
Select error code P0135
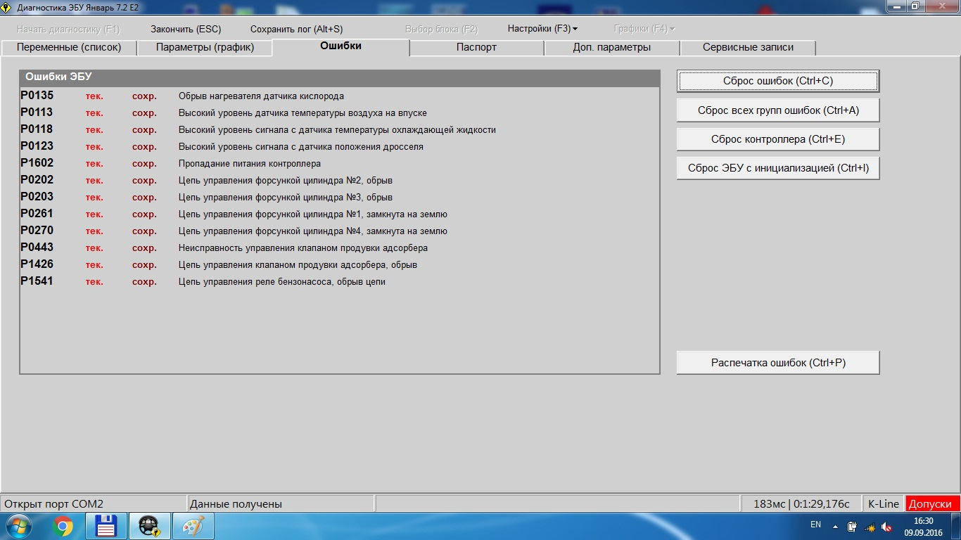tap(37, 96)
